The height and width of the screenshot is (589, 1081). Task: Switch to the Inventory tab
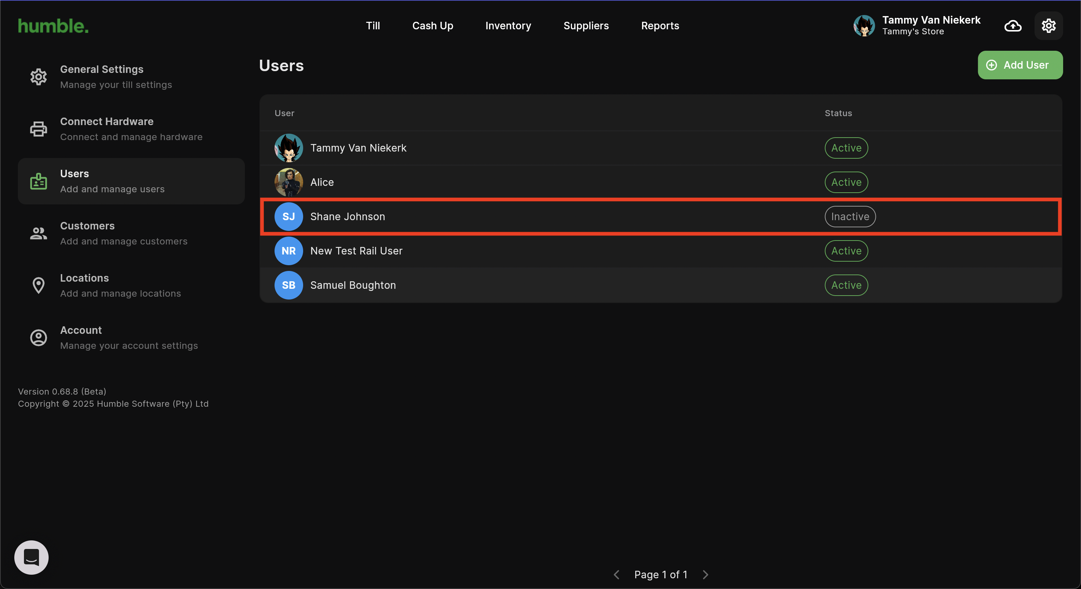click(508, 26)
